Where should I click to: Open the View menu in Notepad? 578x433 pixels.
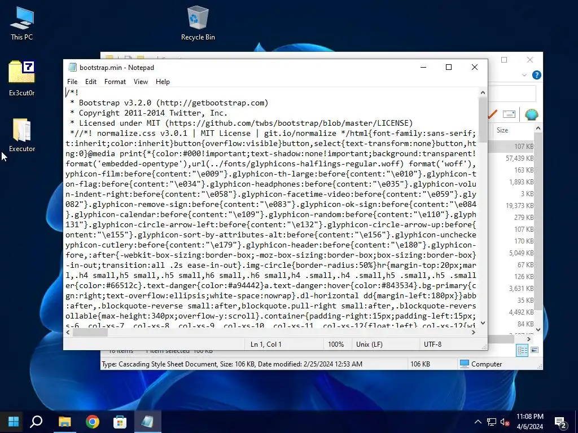141,82
